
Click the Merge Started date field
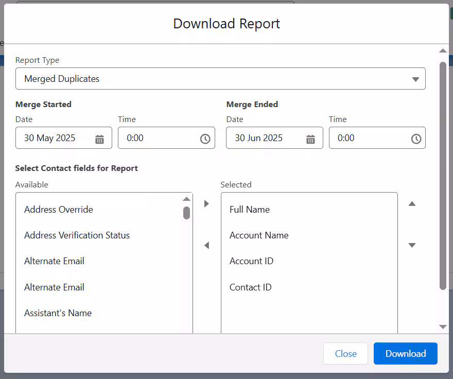[57, 138]
